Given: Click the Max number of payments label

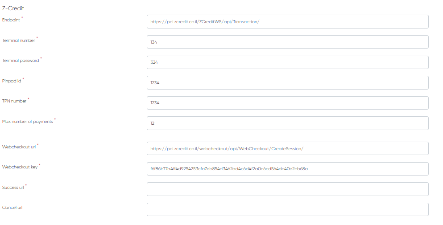Looking at the screenshot, I should [x=27, y=122].
